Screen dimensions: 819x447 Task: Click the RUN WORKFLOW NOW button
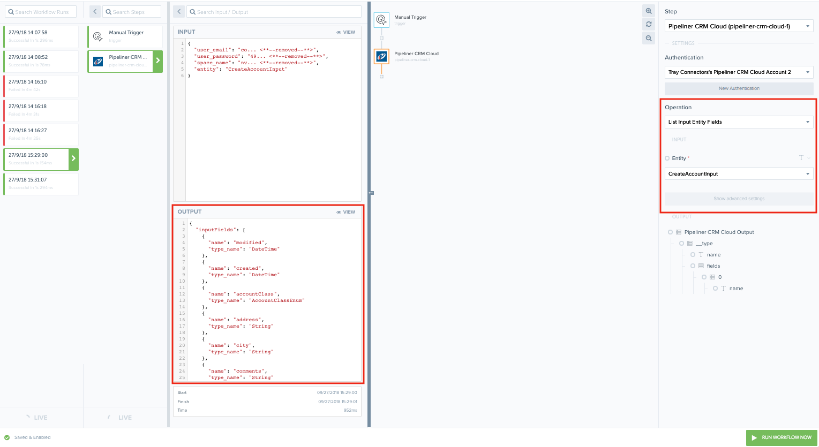tap(781, 437)
